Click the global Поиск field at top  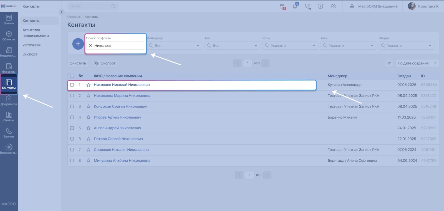(x=90, y=6)
